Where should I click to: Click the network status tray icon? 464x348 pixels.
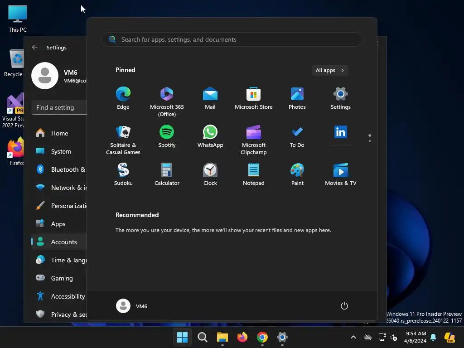[382, 337]
